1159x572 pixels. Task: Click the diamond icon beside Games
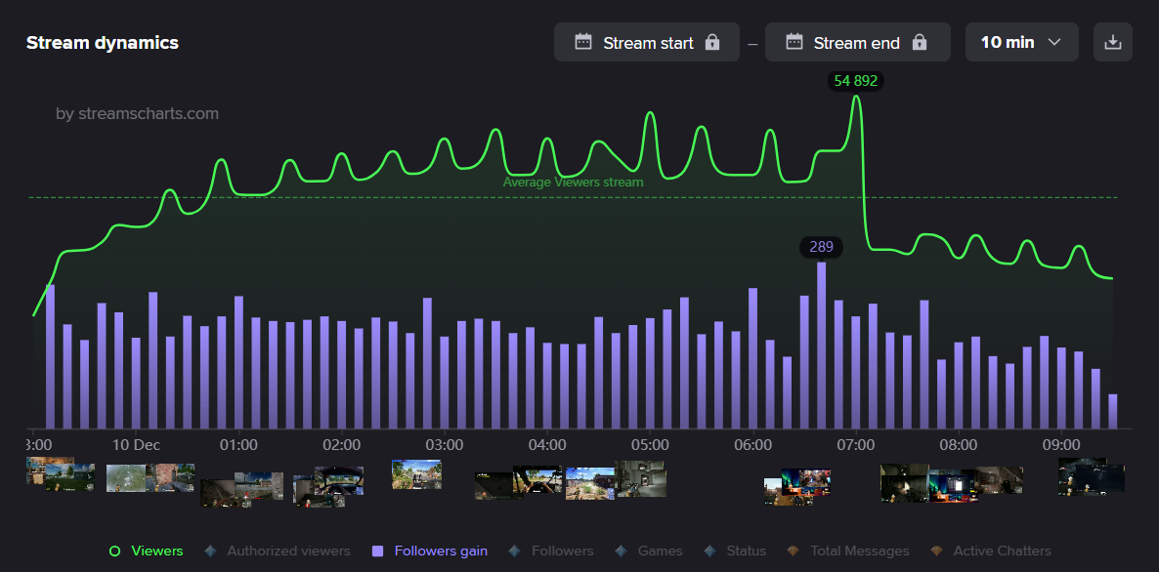[622, 551]
